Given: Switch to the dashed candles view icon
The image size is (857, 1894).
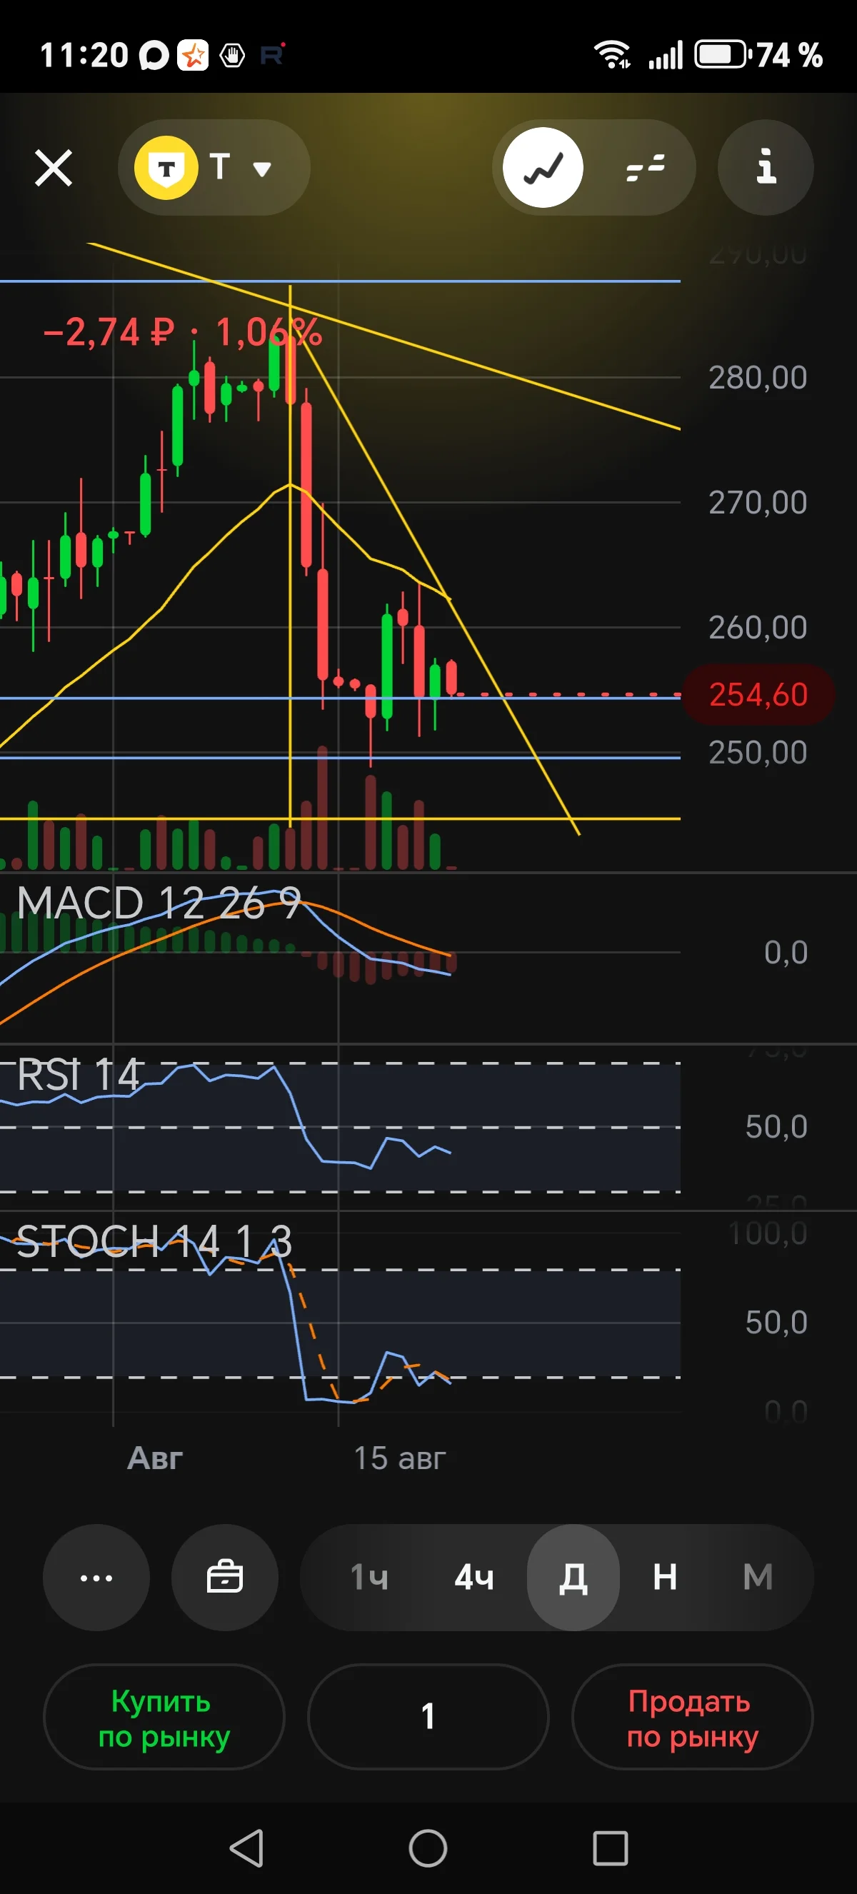Looking at the screenshot, I should click(646, 168).
